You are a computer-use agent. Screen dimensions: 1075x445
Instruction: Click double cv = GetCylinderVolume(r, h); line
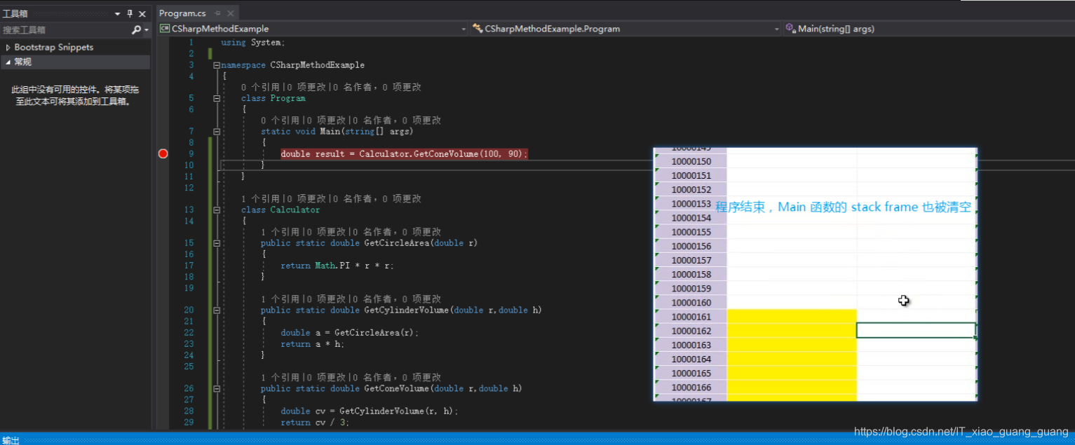point(369,411)
